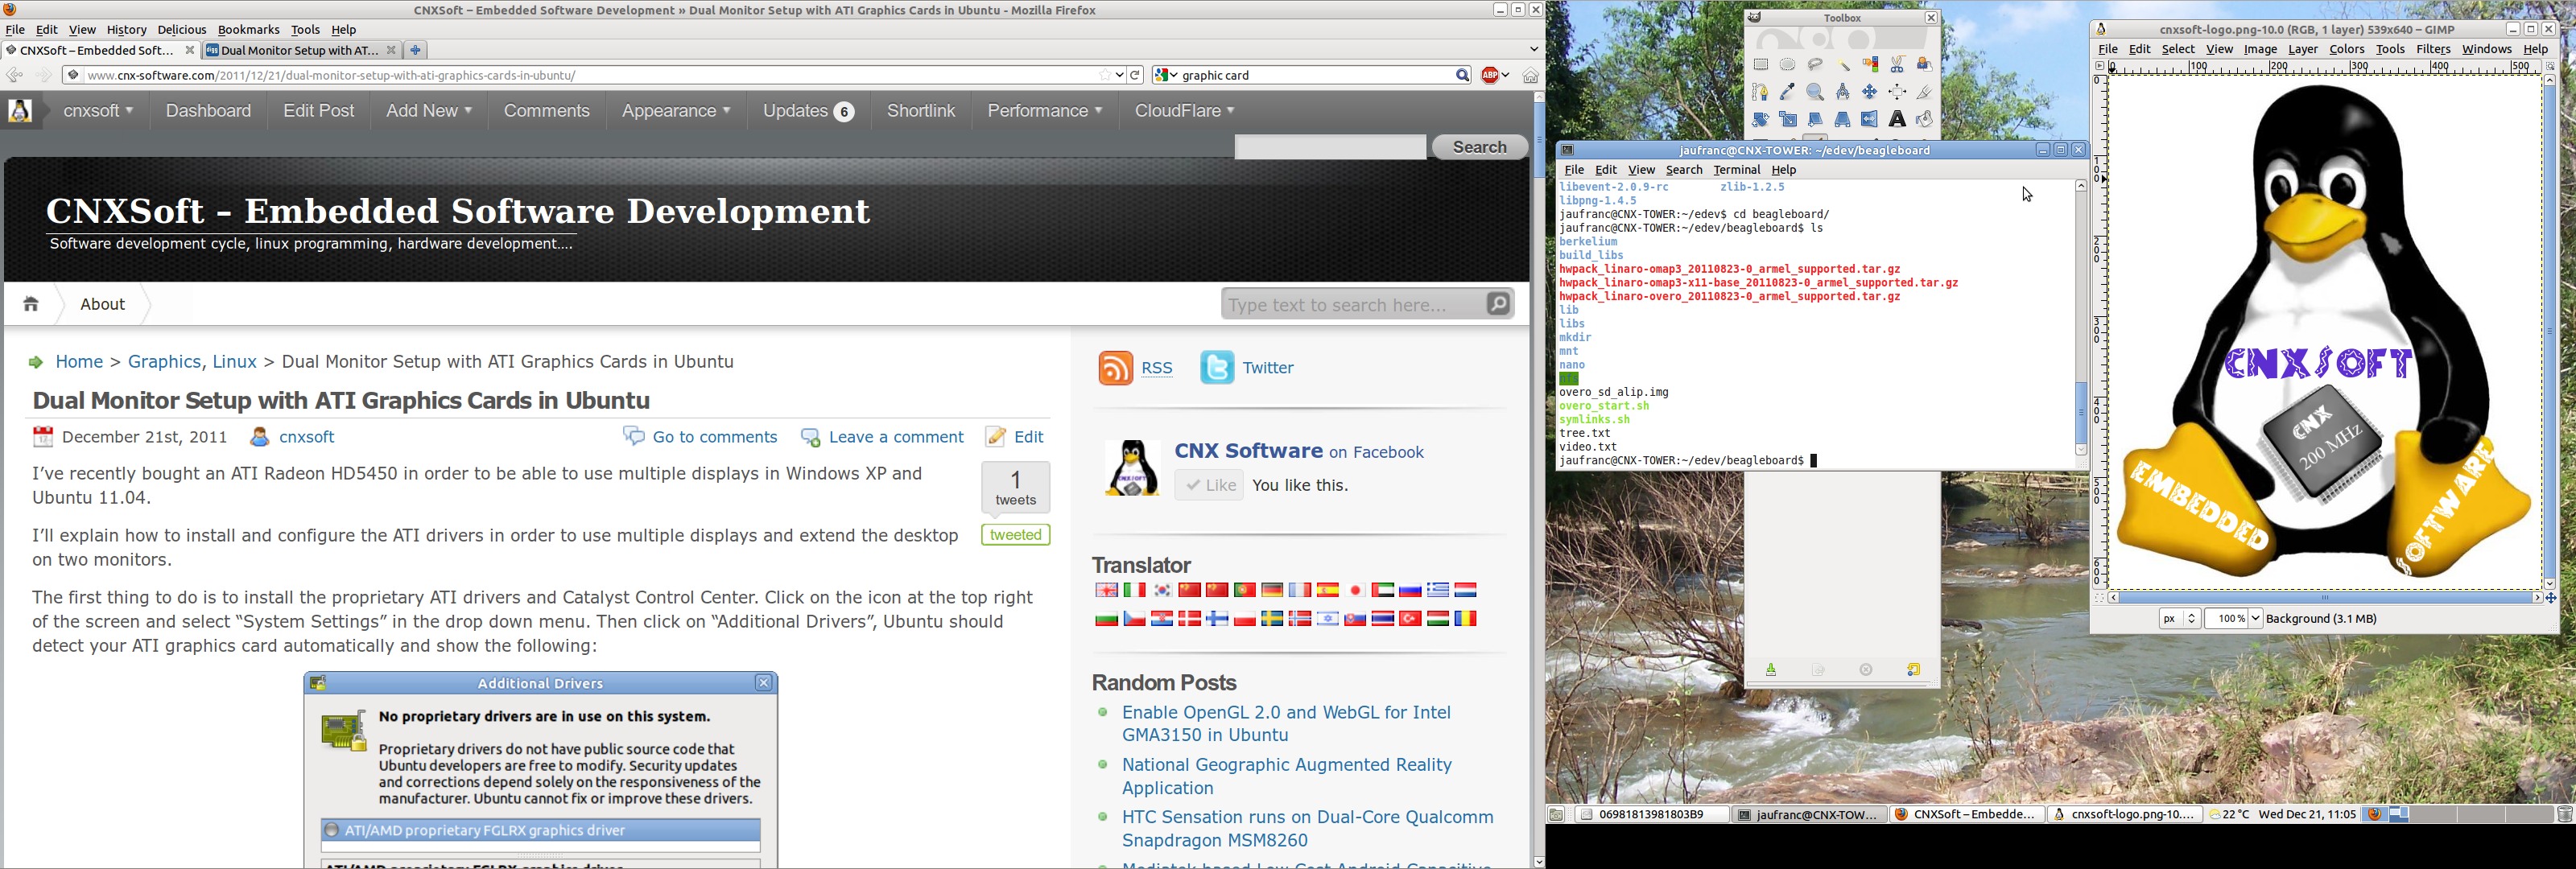This screenshot has width=2576, height=869.
Task: Toggle the Facebook Like button
Action: click(1209, 485)
